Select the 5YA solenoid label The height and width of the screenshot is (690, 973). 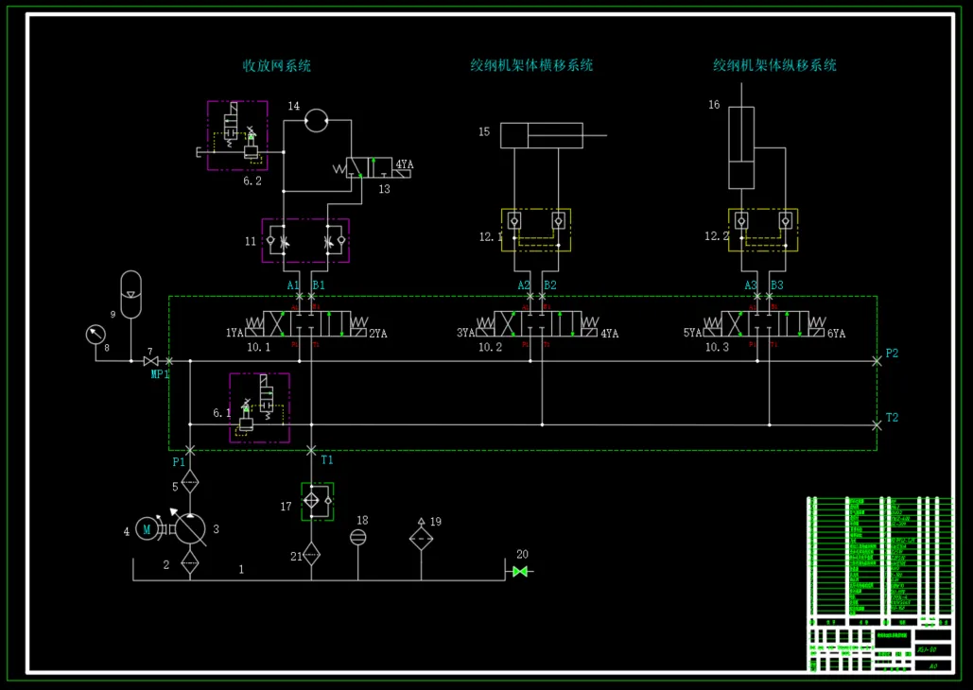(x=693, y=334)
